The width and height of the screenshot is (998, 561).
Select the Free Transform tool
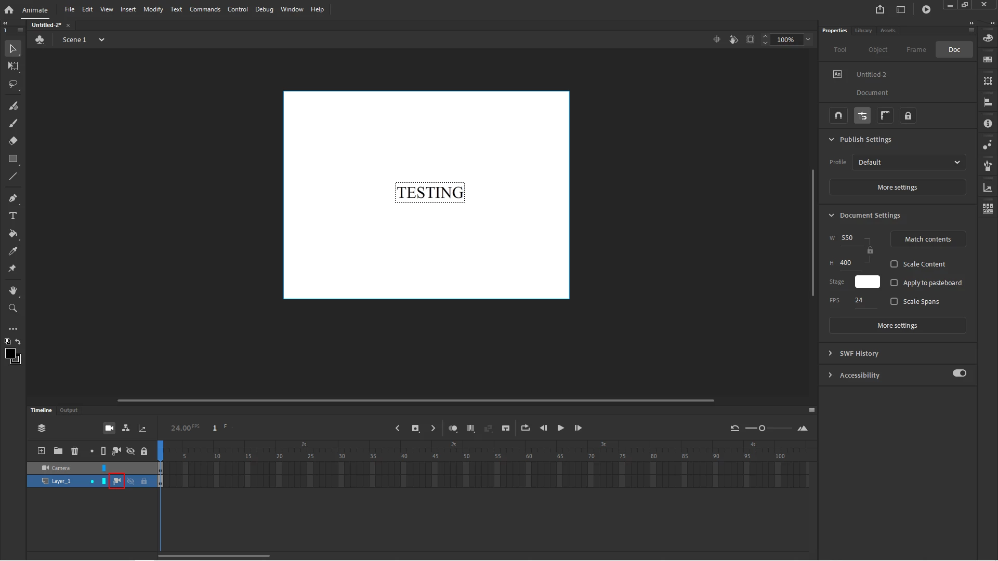[13, 66]
